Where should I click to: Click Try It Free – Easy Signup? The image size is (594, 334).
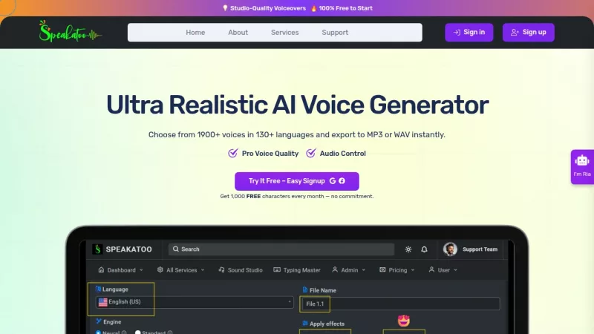[x=296, y=181]
